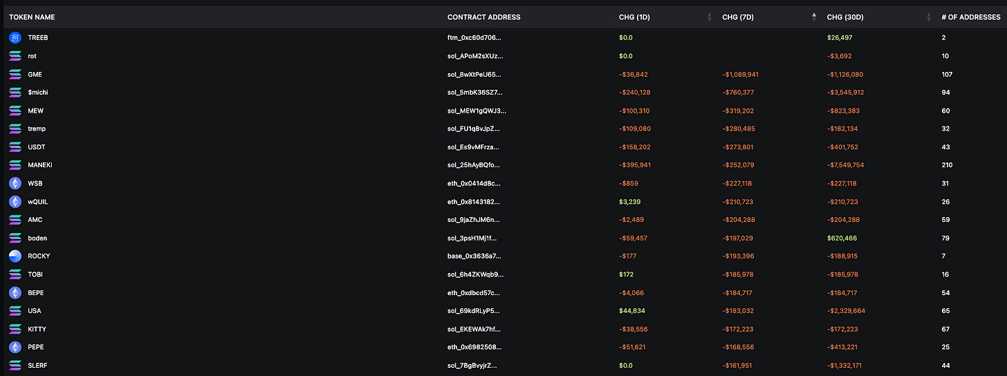Select the wQUIL token name
Image resolution: width=1007 pixels, height=376 pixels.
[x=38, y=202]
